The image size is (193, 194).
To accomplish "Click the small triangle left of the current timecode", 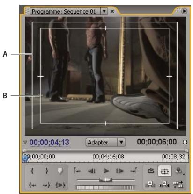I will click(25, 142).
